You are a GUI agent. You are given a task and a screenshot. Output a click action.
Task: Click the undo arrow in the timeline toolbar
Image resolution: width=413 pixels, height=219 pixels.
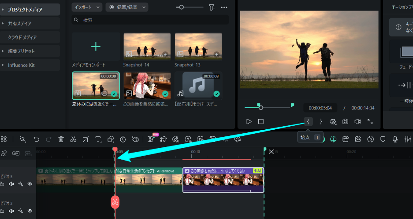pyautogui.click(x=37, y=139)
